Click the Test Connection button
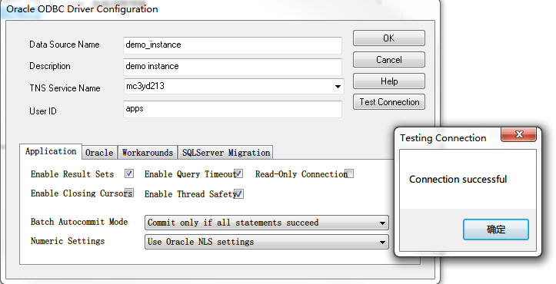 click(x=389, y=102)
